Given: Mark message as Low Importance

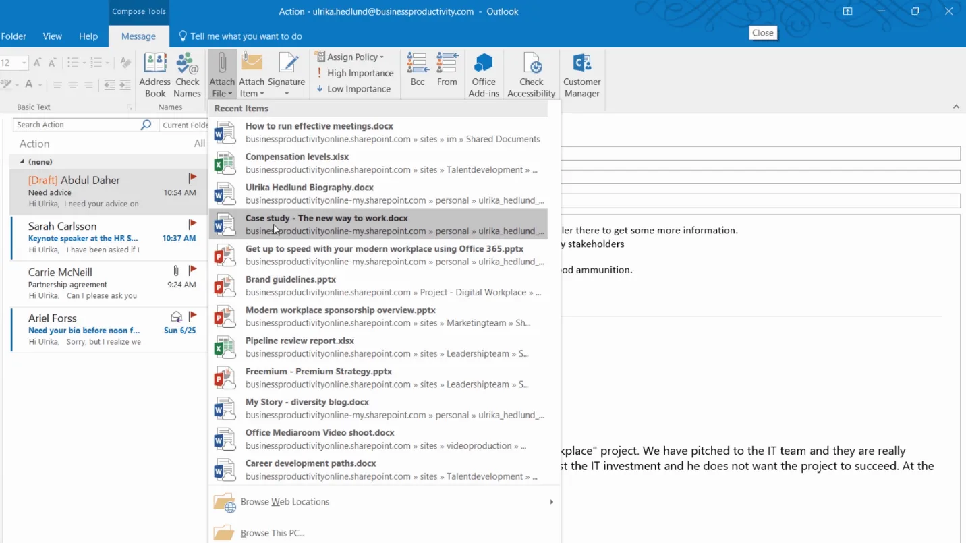Looking at the screenshot, I should (353, 88).
